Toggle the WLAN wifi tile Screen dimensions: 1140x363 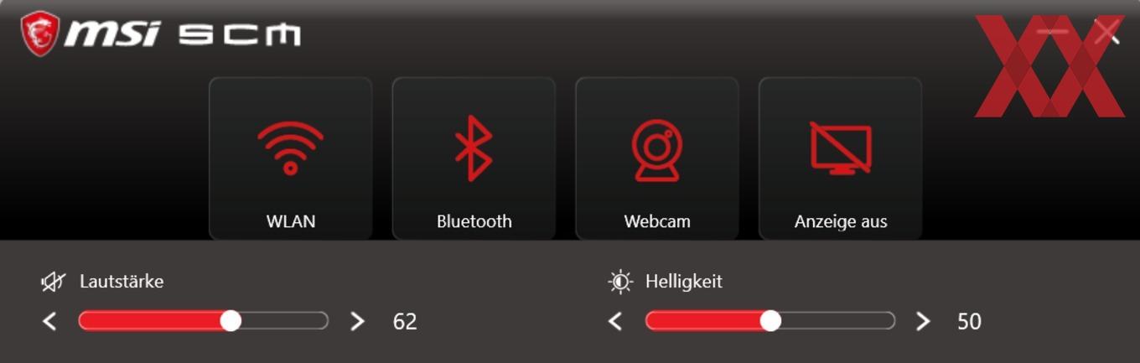pos(290,158)
